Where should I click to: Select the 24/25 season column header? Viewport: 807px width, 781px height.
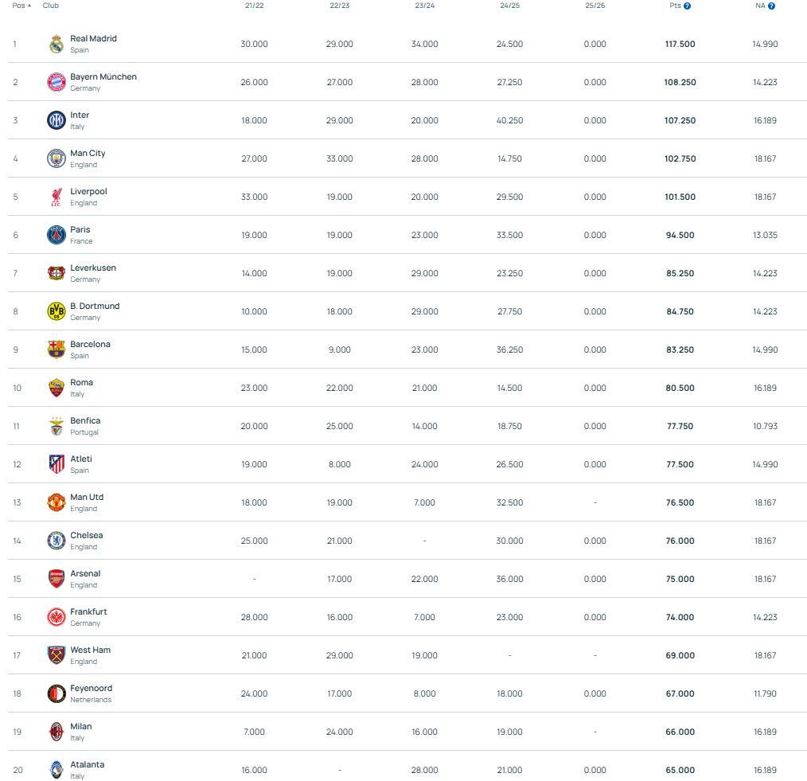coord(509,6)
